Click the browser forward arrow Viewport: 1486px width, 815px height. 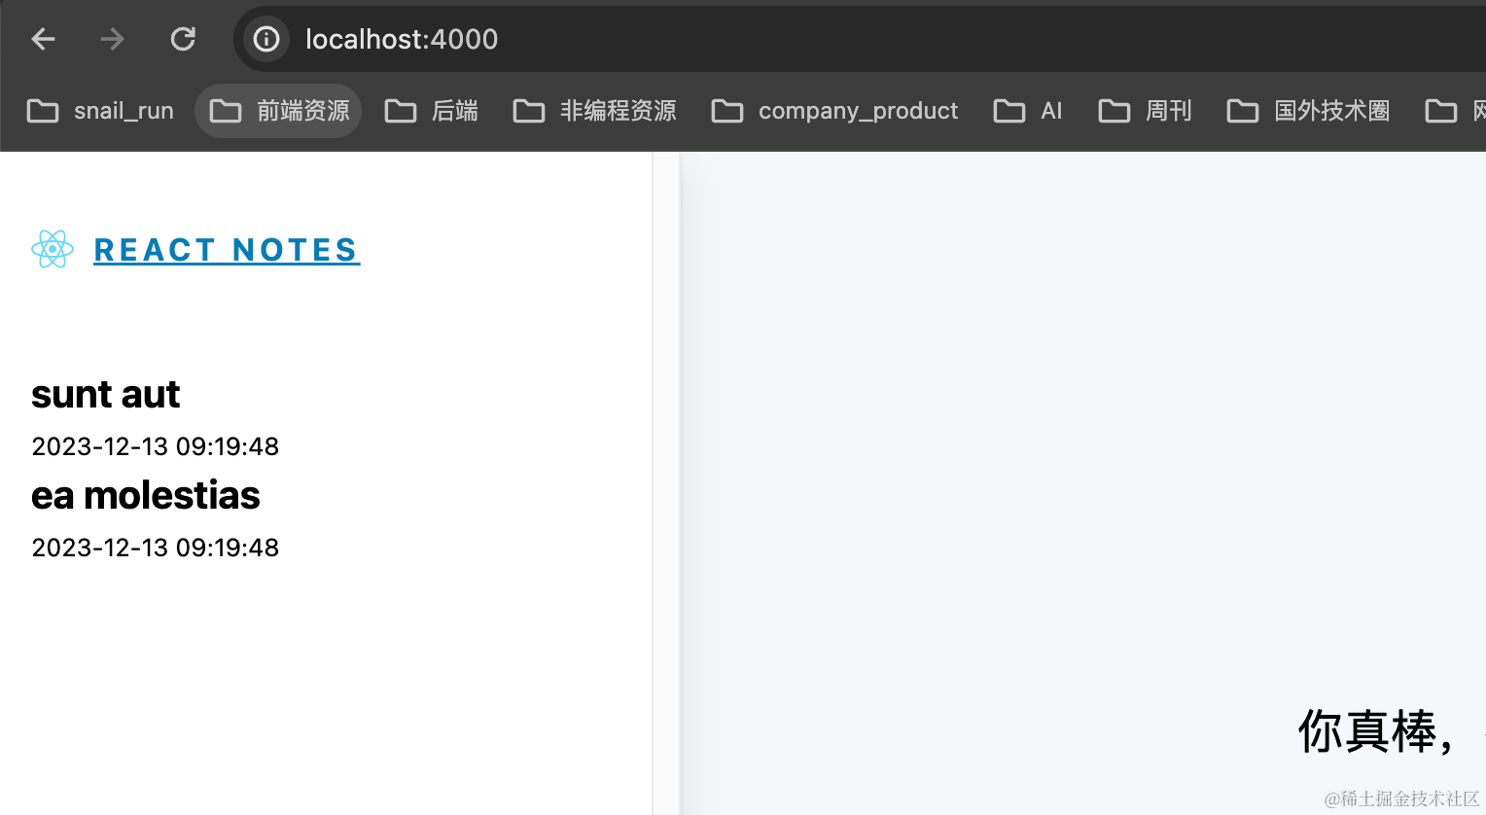(x=113, y=39)
